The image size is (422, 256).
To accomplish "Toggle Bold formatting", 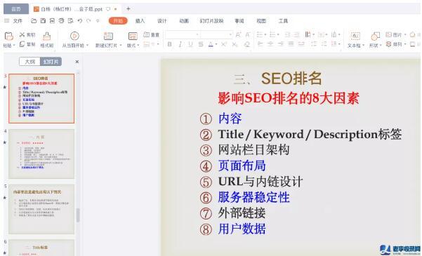I will [169, 44].
